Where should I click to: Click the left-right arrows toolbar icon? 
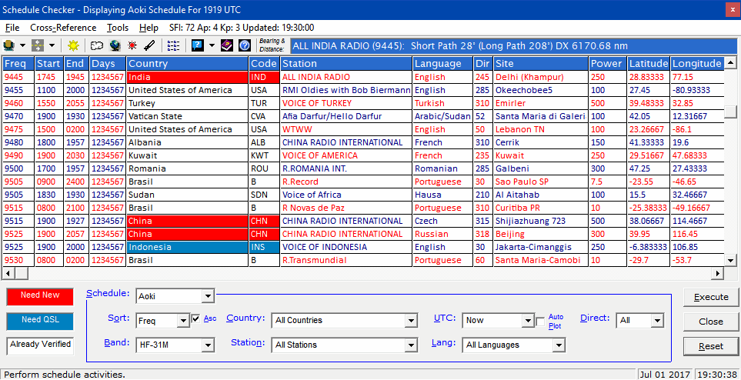[x=38, y=45]
